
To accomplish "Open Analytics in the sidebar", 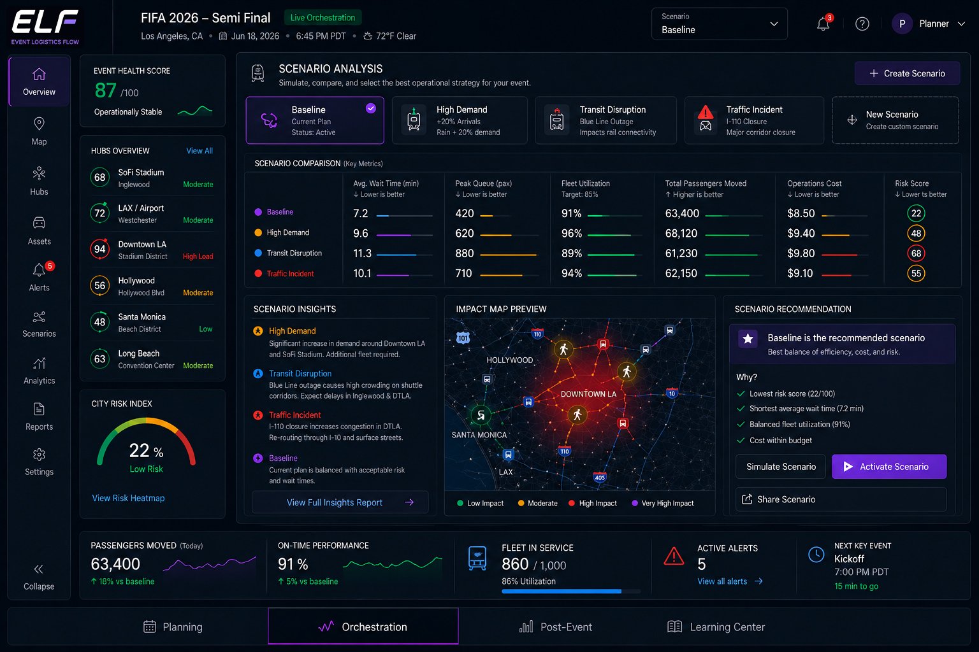I will point(39,371).
